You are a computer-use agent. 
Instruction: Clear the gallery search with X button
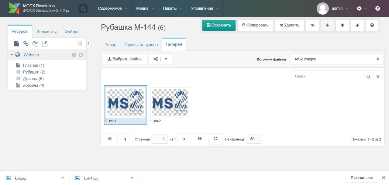point(378,76)
